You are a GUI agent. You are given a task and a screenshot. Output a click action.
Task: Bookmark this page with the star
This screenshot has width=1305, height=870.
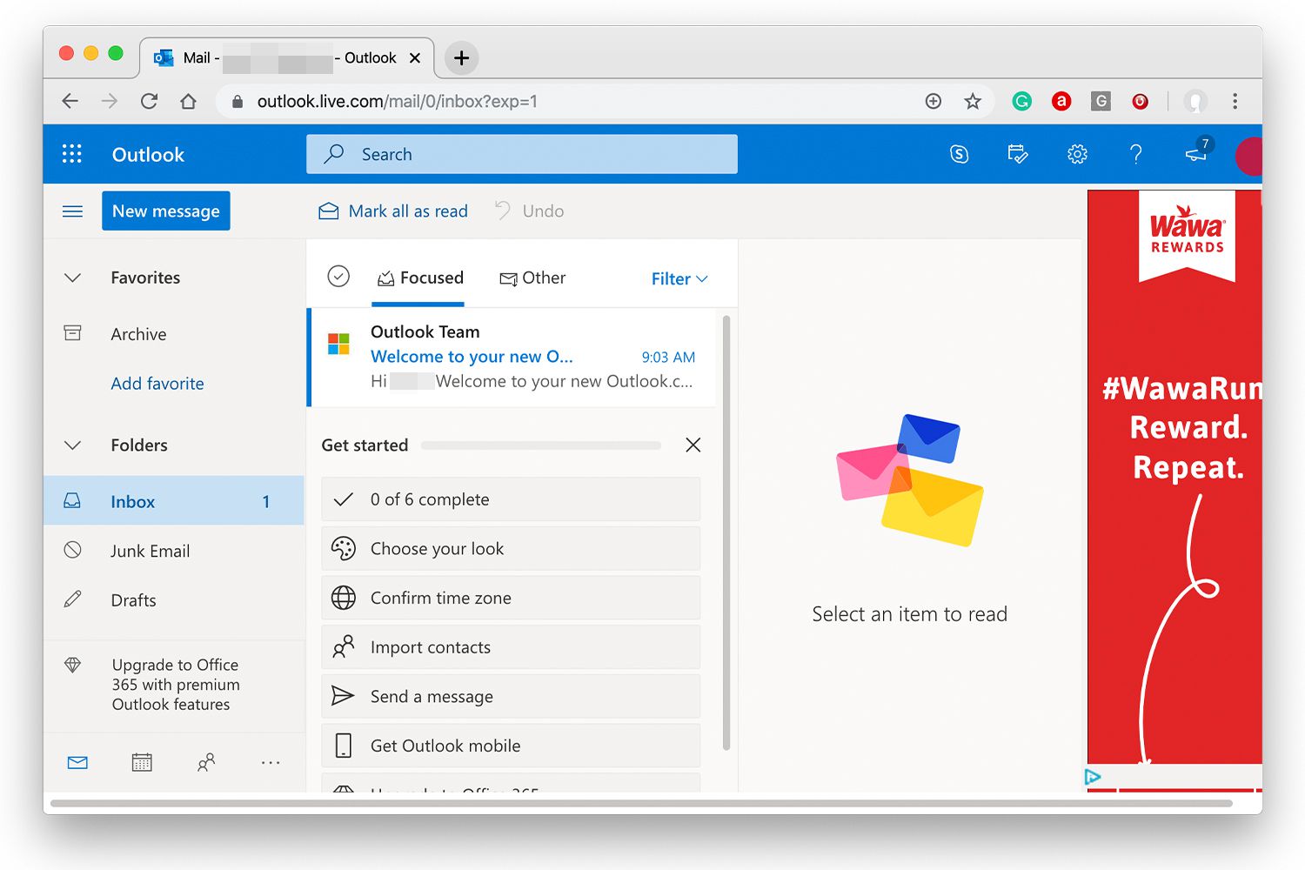click(x=973, y=102)
